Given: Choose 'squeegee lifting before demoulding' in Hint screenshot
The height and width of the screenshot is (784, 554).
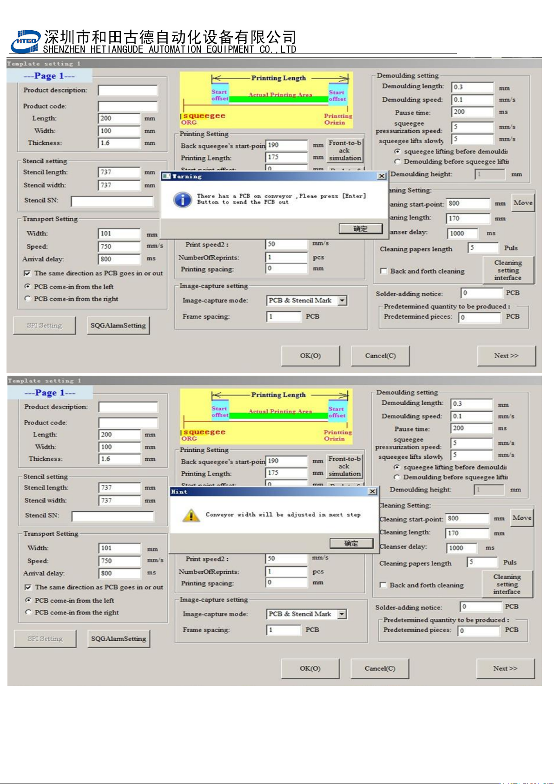Looking at the screenshot, I should (x=397, y=467).
